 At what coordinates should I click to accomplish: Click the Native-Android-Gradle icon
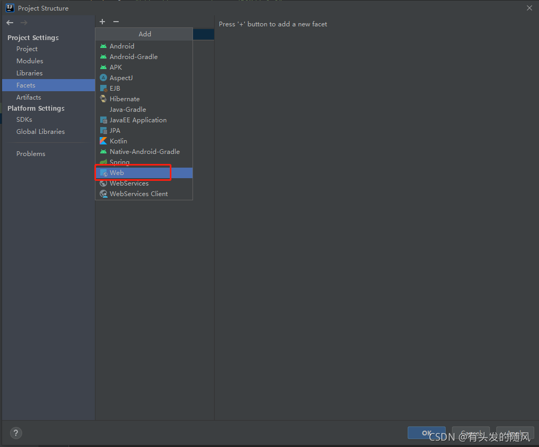[103, 151]
